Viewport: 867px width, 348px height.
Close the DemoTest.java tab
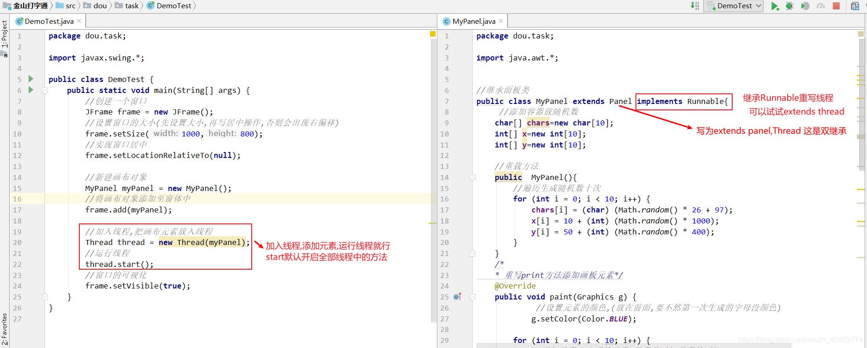(79, 21)
